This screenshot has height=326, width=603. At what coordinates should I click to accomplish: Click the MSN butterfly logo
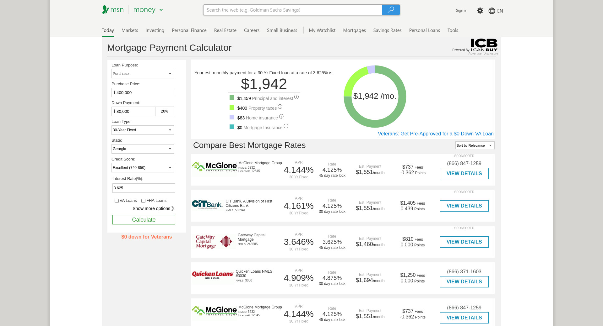[x=106, y=10]
